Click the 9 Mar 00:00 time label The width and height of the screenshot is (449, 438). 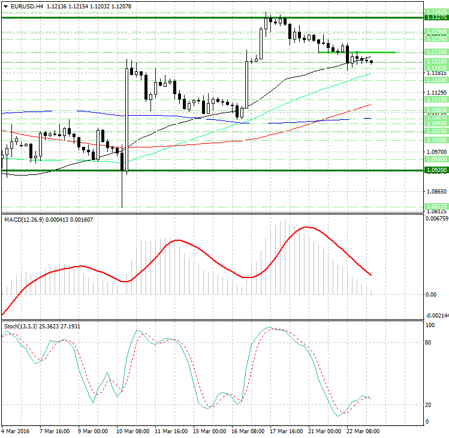(x=93, y=431)
